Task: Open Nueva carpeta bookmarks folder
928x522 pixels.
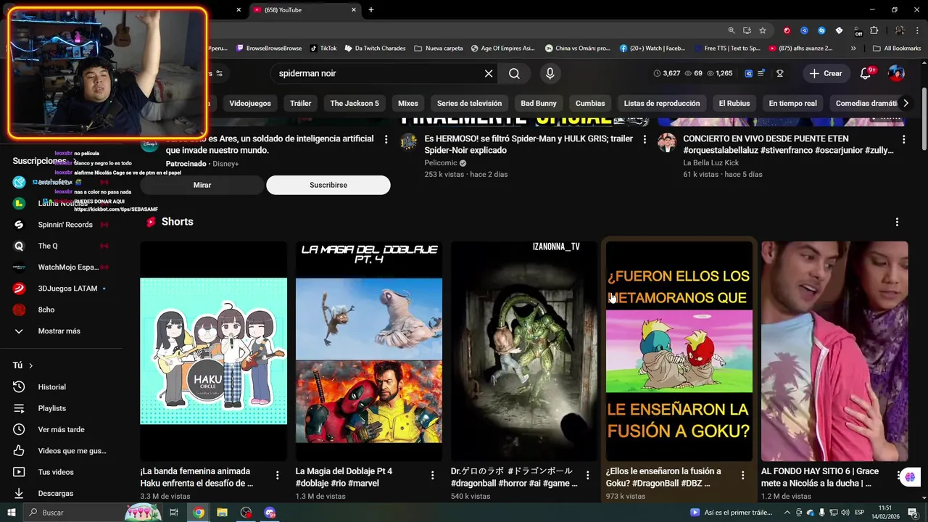Action: (x=438, y=49)
